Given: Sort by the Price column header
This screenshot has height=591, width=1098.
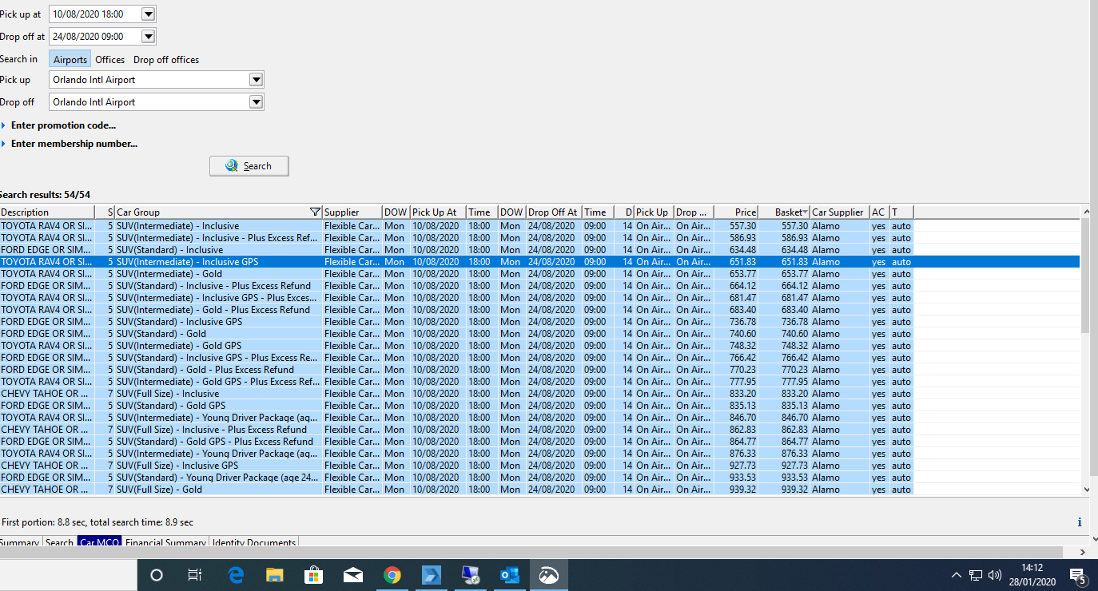Looking at the screenshot, I should pos(735,212).
